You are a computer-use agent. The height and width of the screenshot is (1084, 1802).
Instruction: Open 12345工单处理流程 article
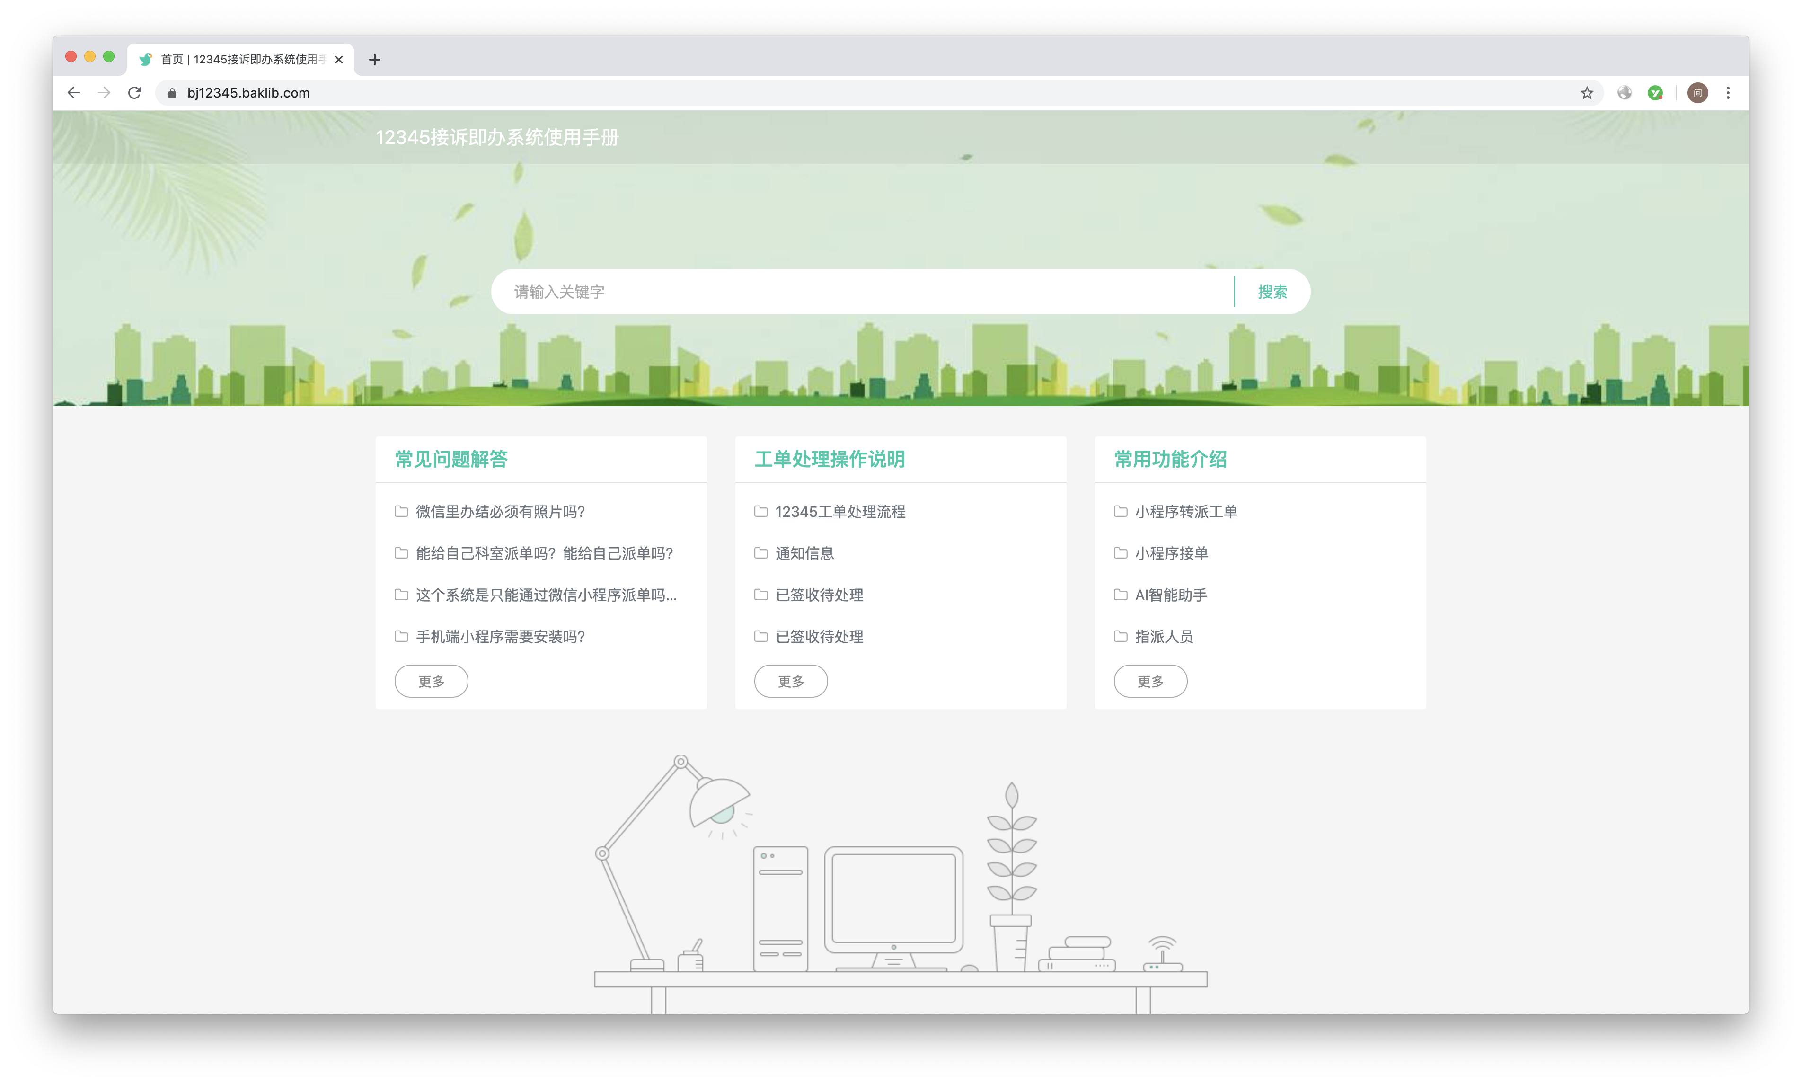[839, 512]
